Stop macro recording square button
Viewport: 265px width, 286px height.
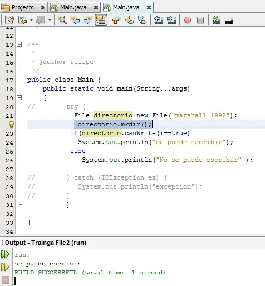click(x=200, y=20)
